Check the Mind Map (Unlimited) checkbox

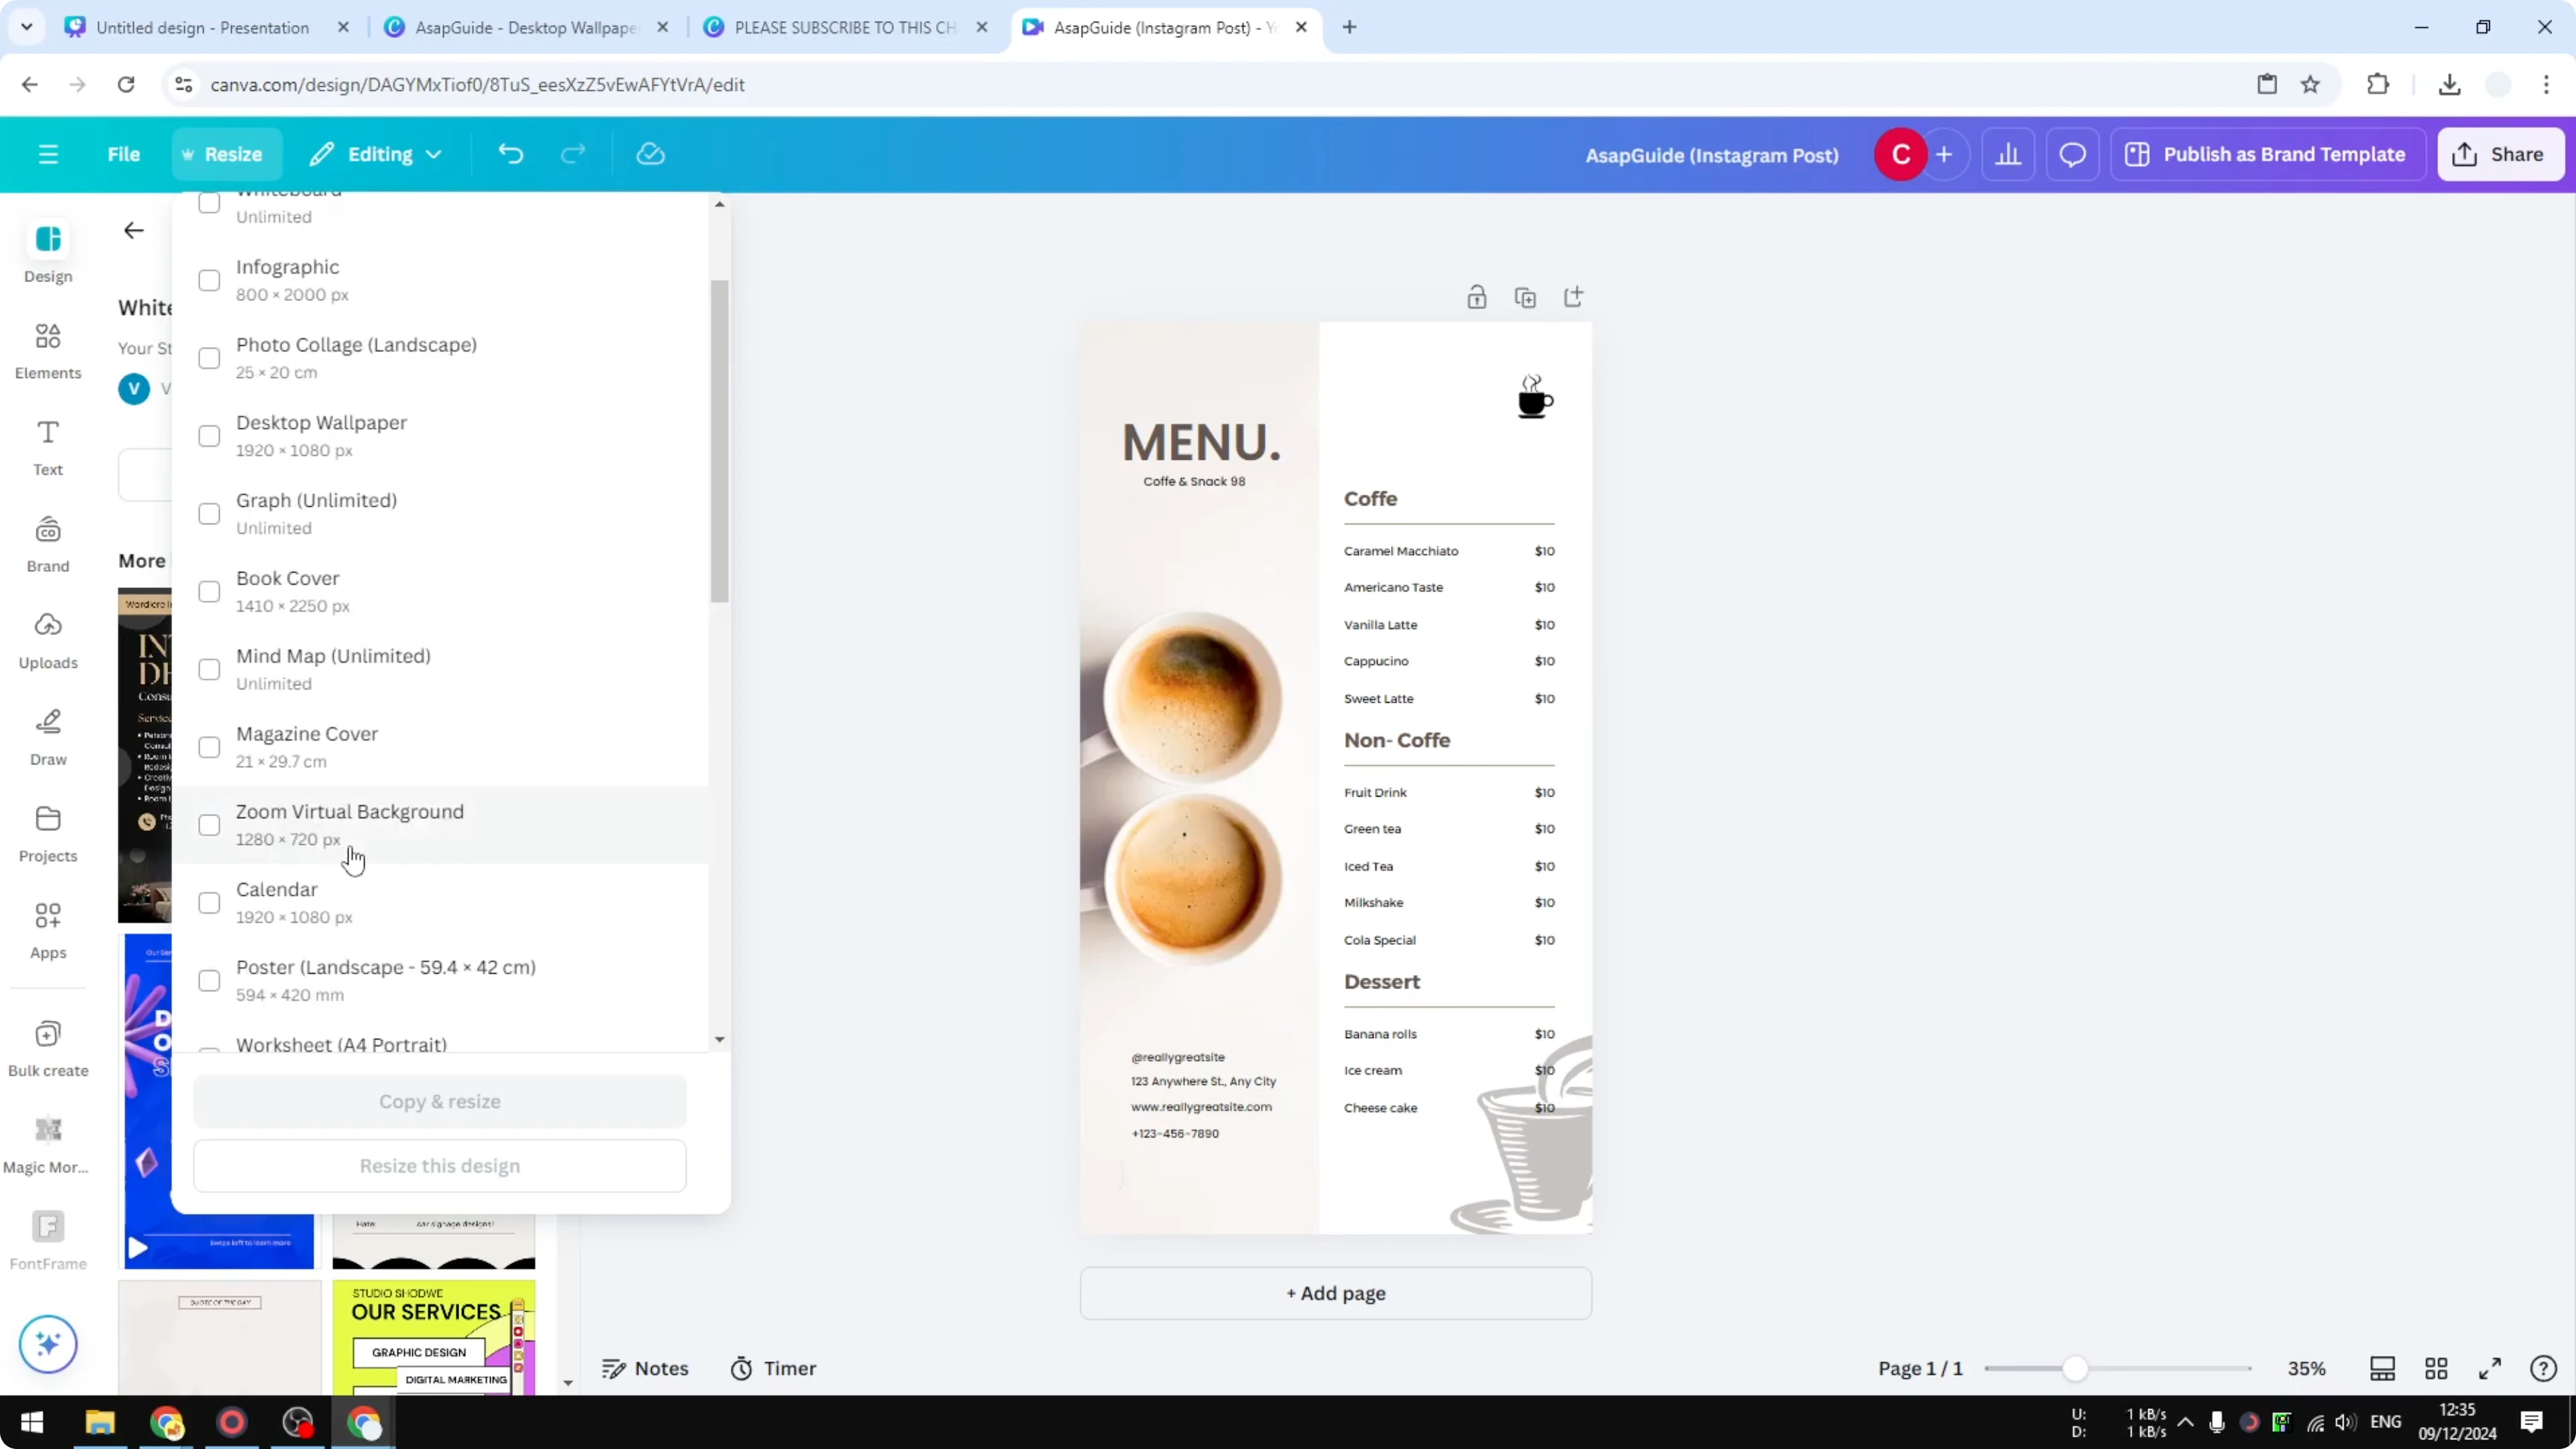point(209,669)
